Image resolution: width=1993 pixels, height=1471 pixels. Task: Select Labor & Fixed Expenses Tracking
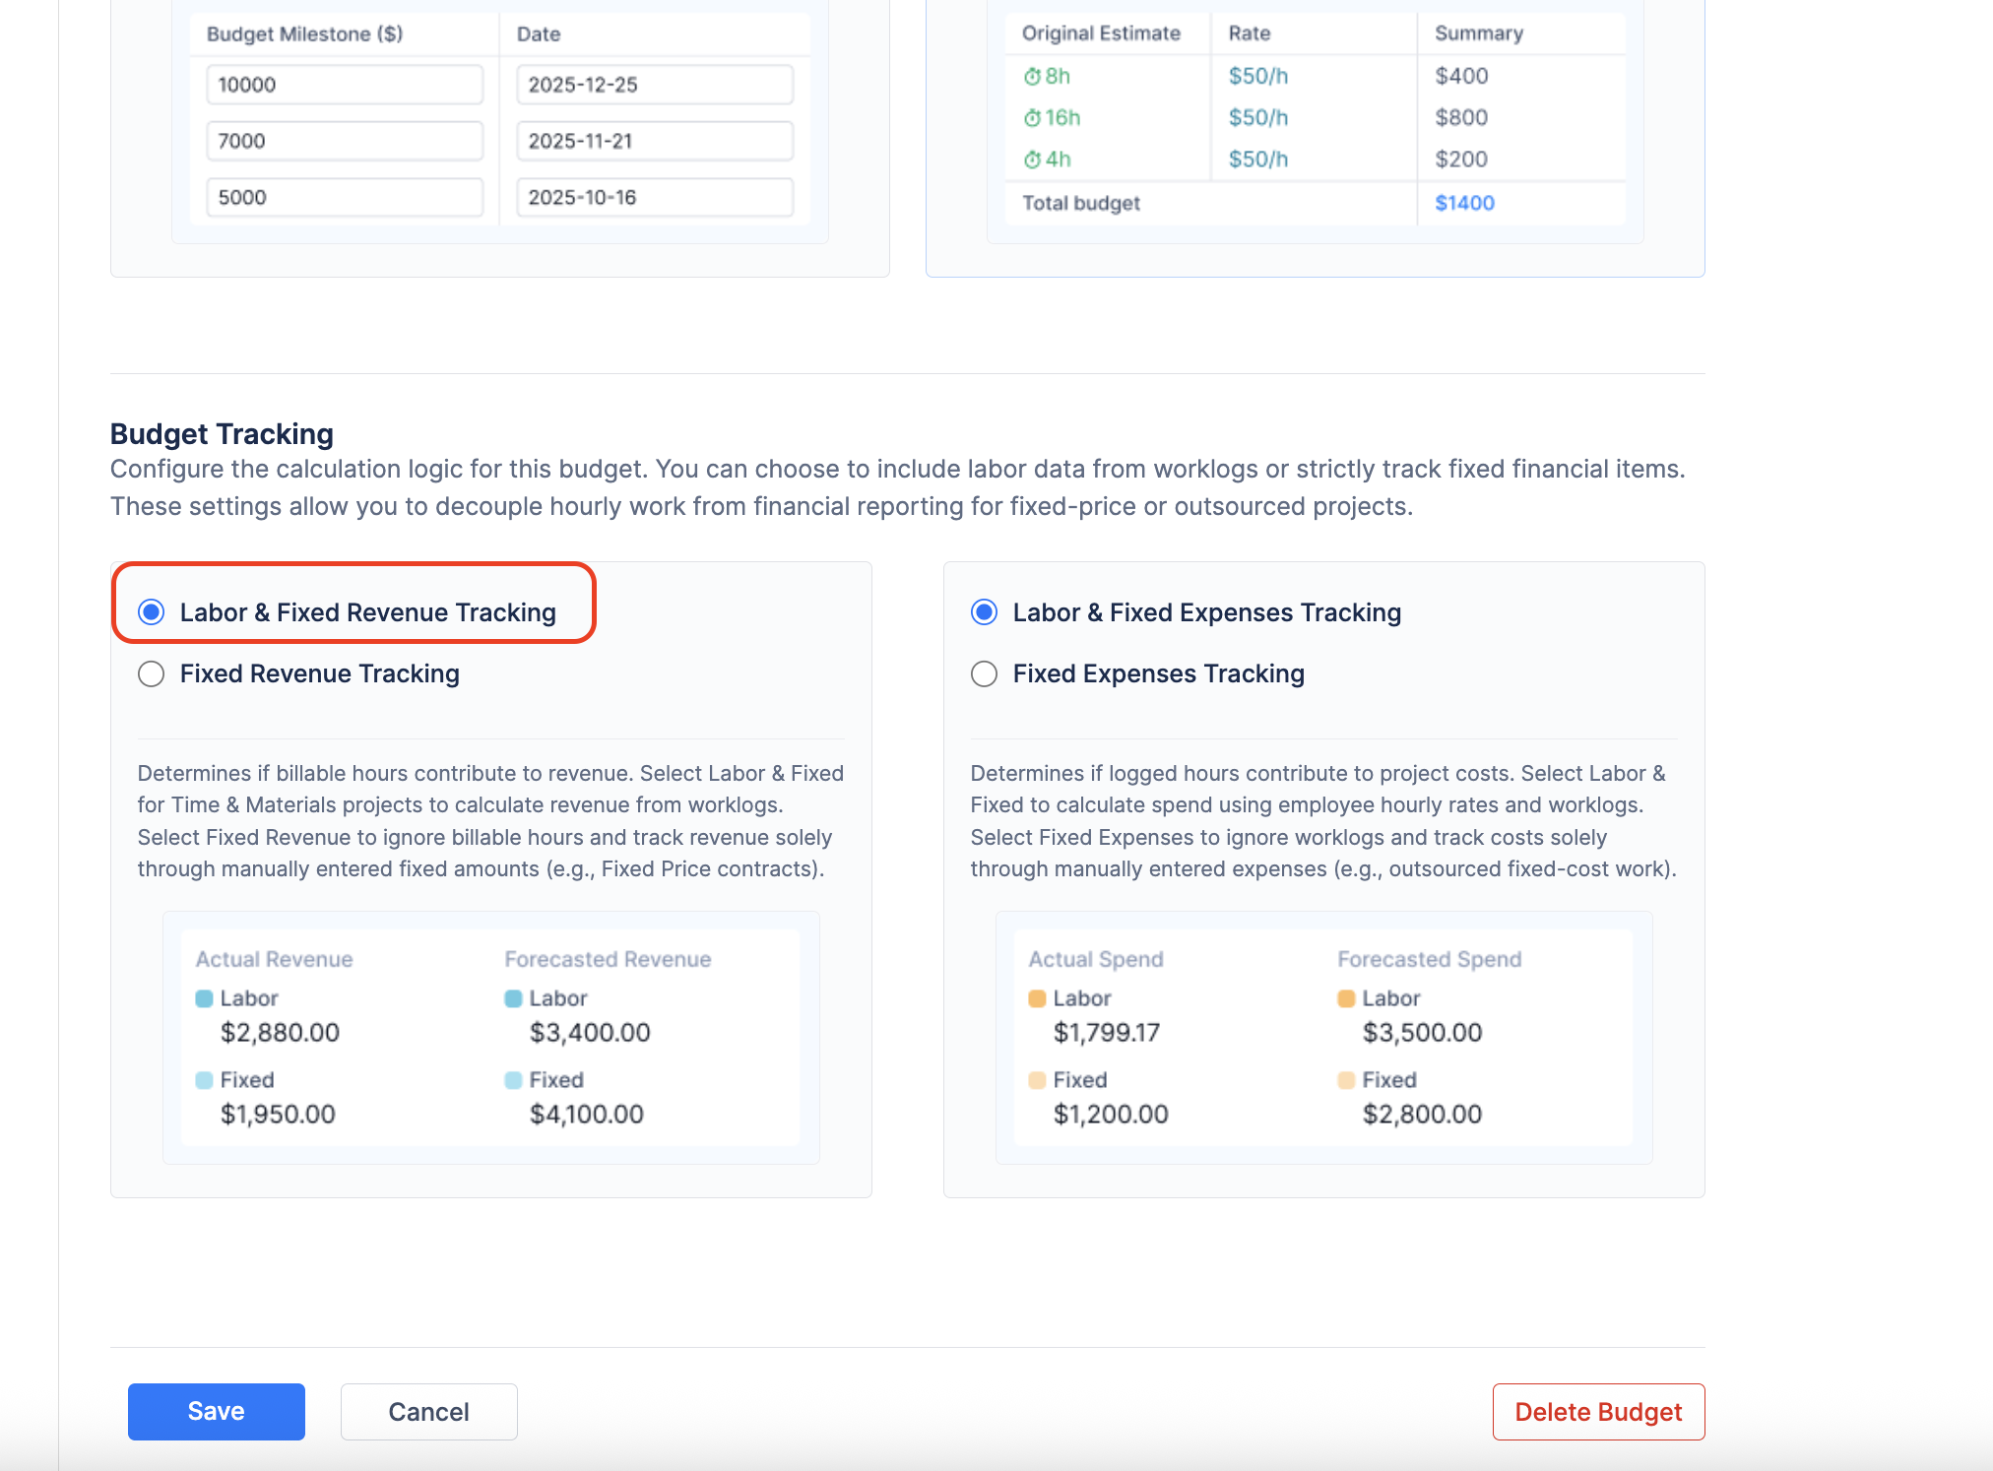[x=984, y=612]
